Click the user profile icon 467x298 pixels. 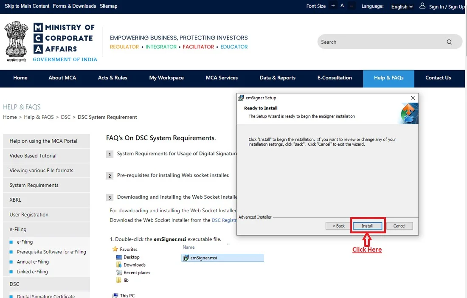(422, 6)
